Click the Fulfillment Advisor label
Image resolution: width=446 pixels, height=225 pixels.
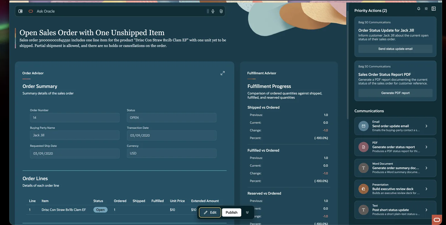(x=262, y=73)
